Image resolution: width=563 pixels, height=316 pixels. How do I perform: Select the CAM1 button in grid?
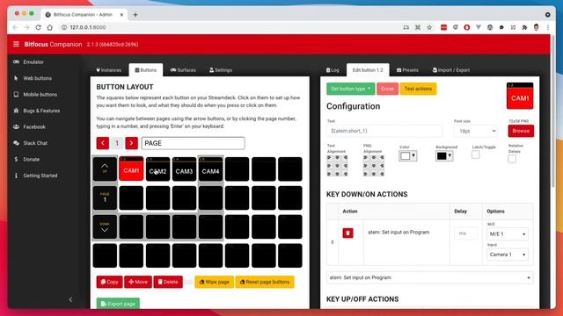(131, 169)
